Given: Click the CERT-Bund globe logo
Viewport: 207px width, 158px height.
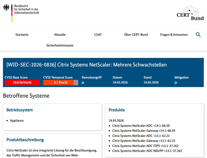Looking at the screenshot, I should pyautogui.click(x=190, y=13).
